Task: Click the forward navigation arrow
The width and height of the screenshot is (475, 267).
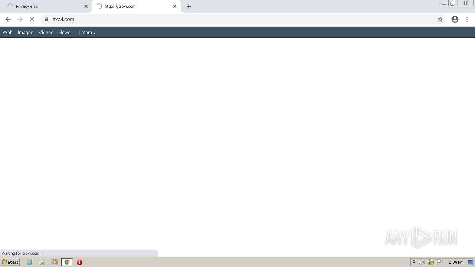Action: (20, 19)
